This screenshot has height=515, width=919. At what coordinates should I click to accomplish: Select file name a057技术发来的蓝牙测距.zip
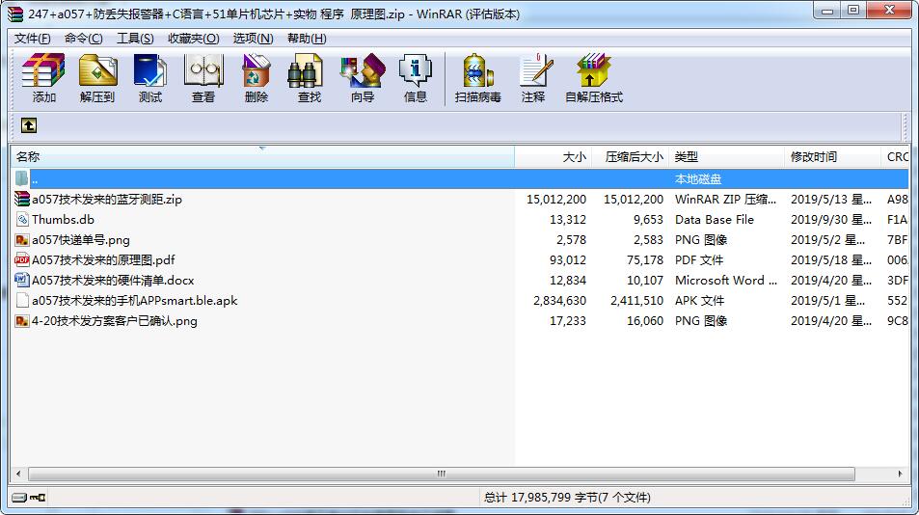[x=107, y=200]
